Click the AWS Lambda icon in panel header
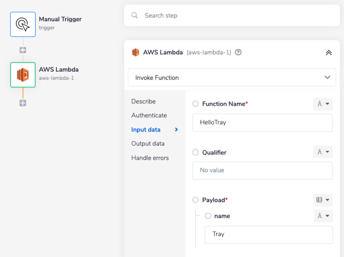This screenshot has height=257, width=344. 136,52
